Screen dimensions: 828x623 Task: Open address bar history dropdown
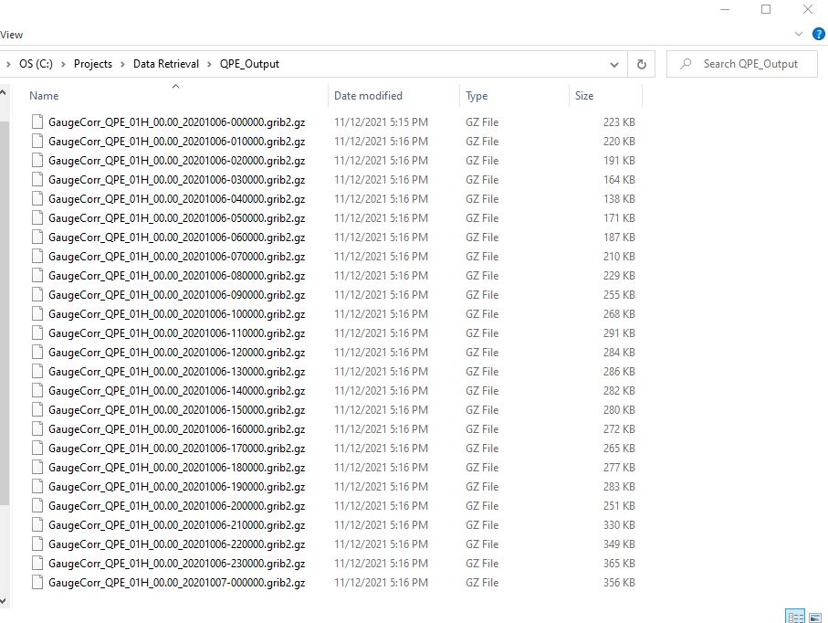[614, 65]
